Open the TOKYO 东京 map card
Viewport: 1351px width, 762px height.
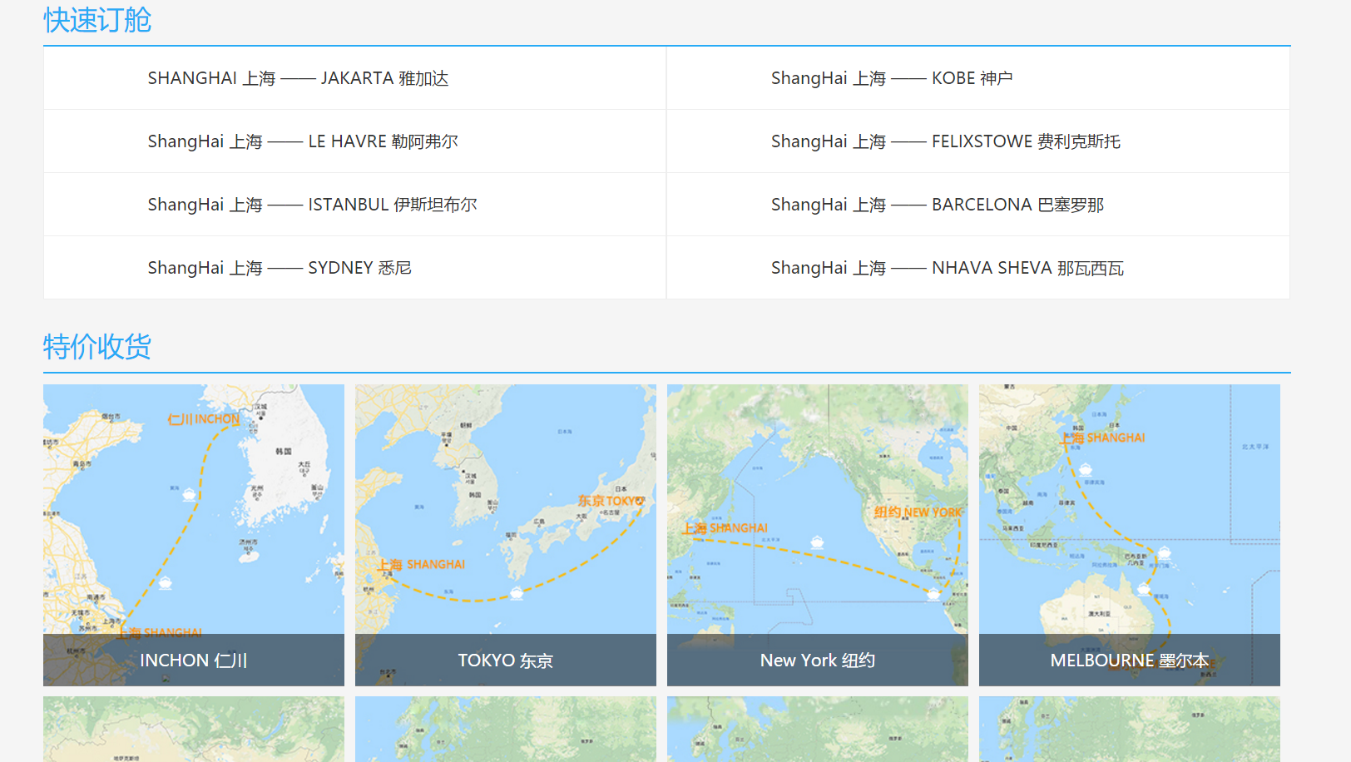coord(505,535)
